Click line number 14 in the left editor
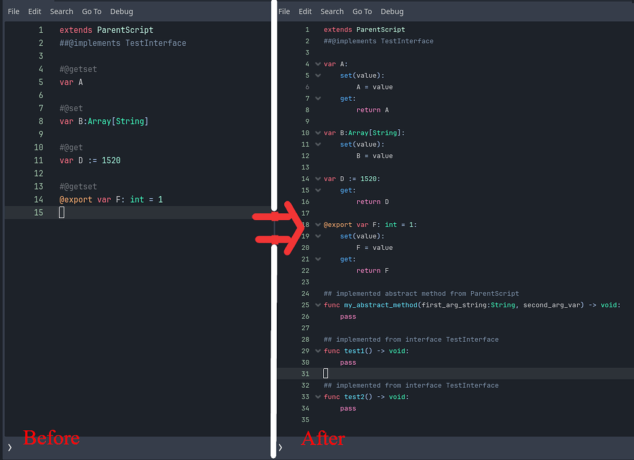634x460 pixels. (38, 199)
